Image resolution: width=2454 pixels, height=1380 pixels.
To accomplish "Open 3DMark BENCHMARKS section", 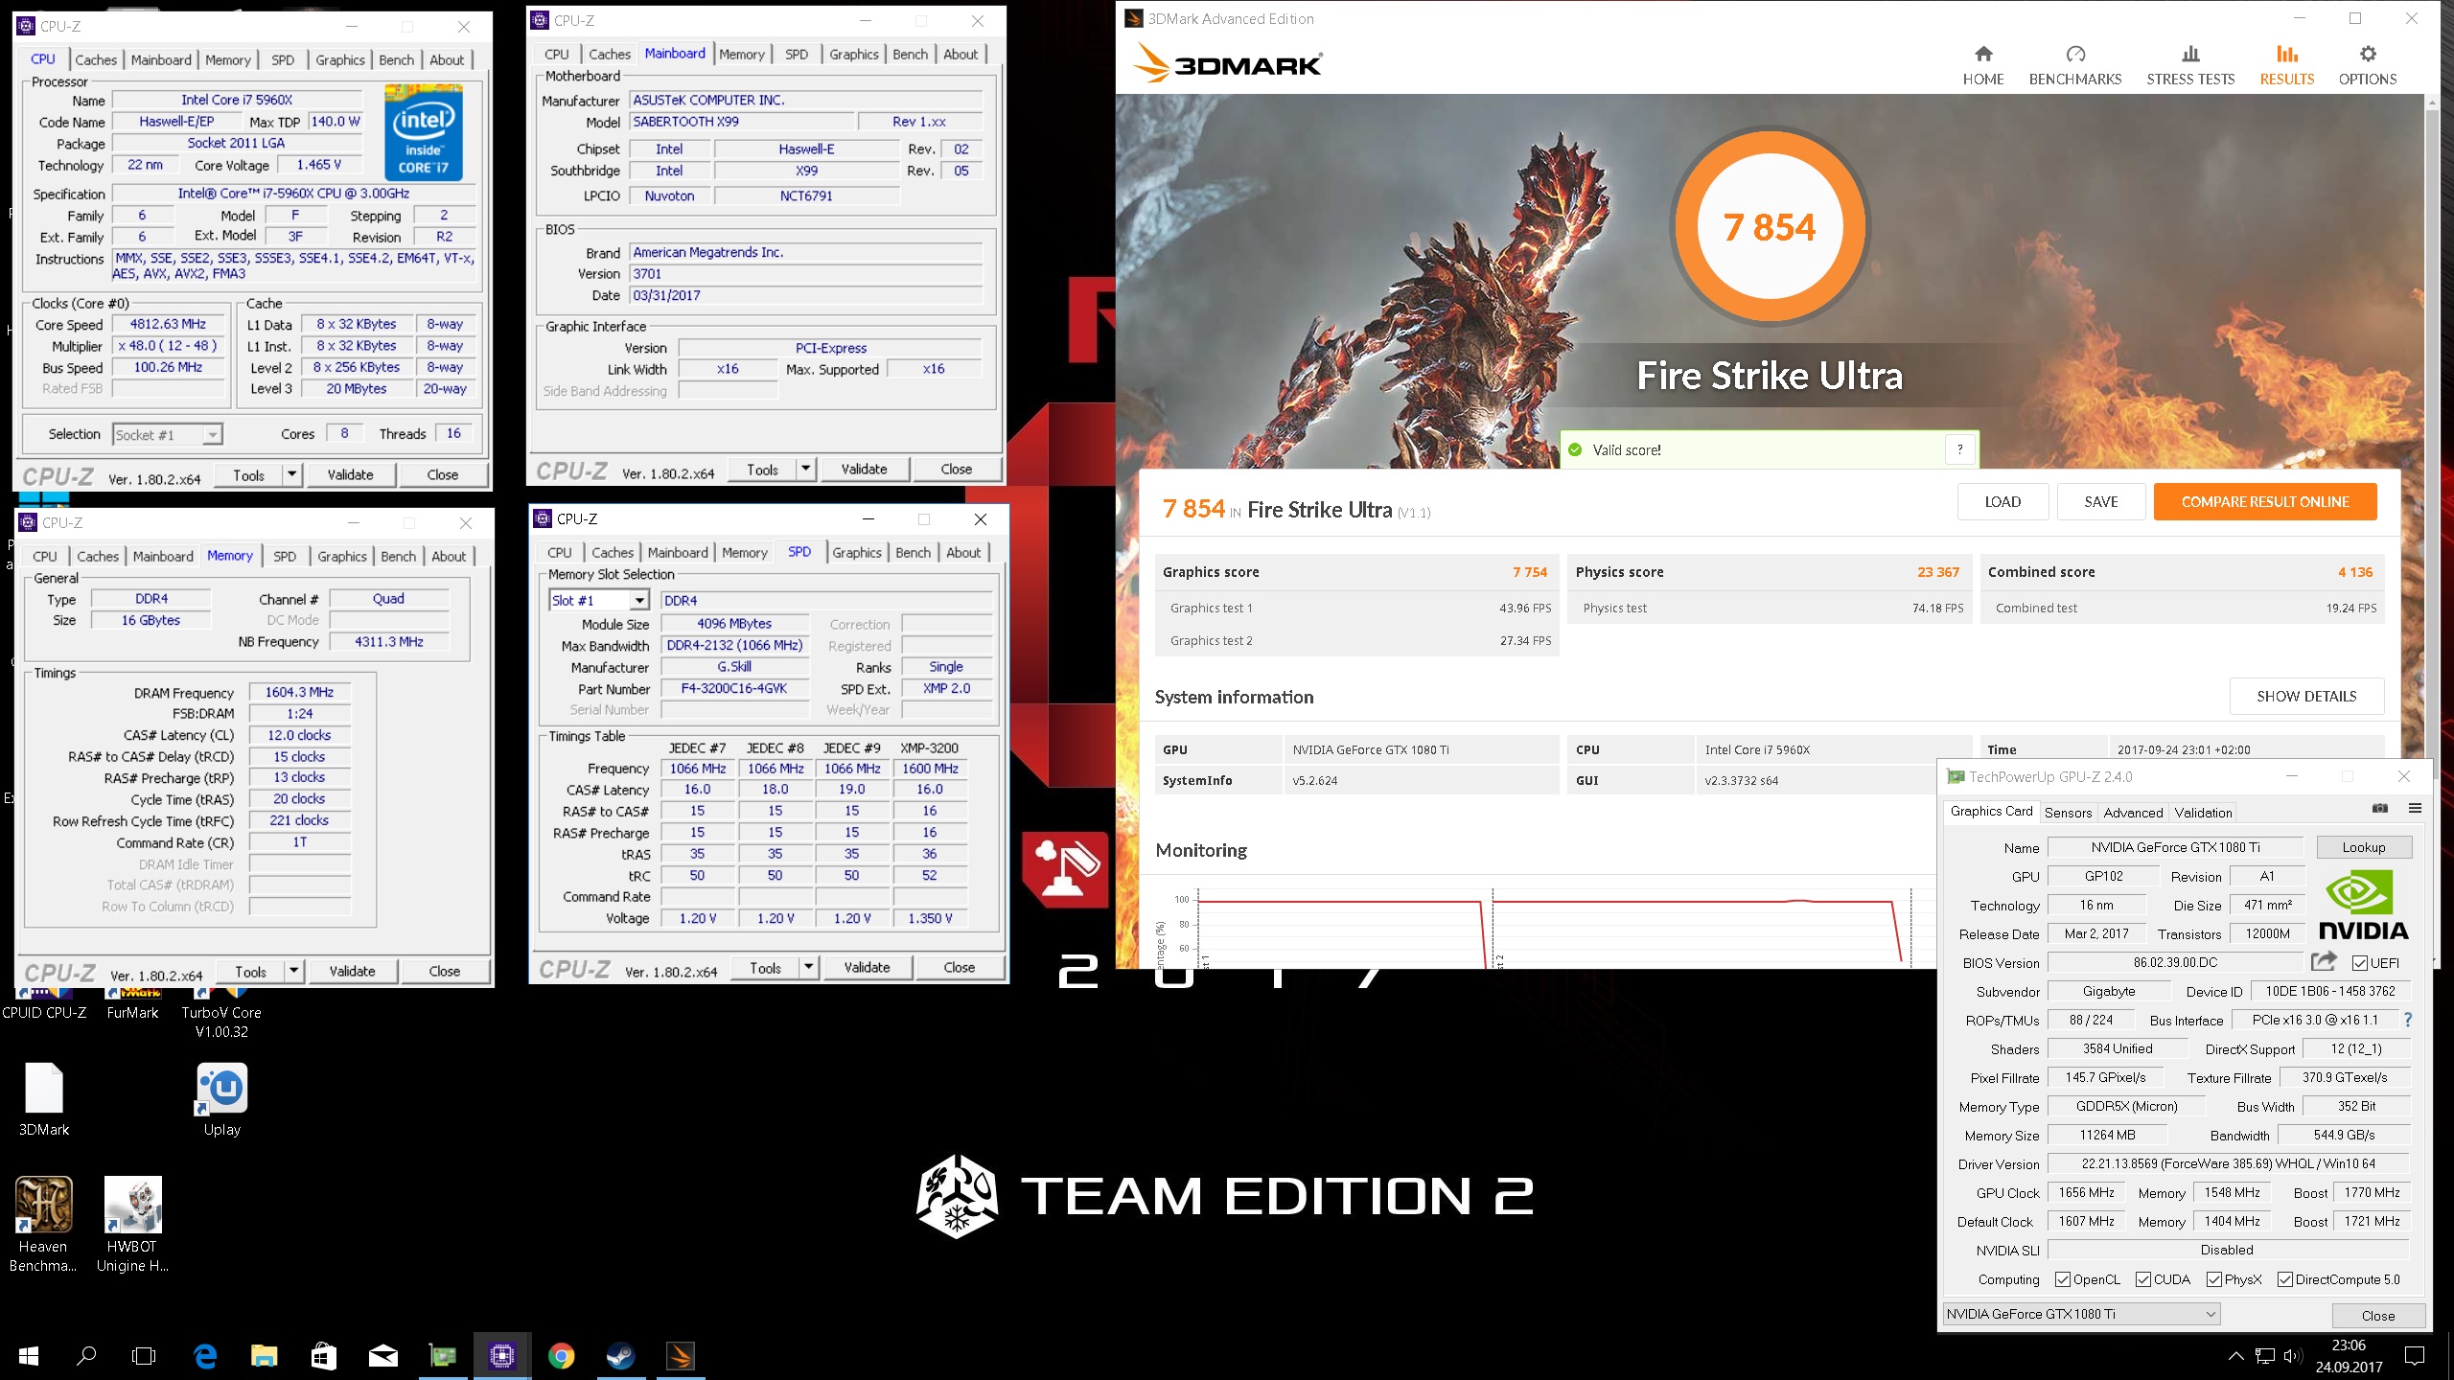I will coord(2075,65).
